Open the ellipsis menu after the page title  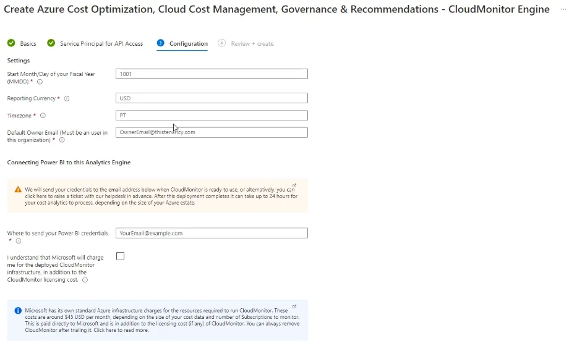(x=563, y=9)
